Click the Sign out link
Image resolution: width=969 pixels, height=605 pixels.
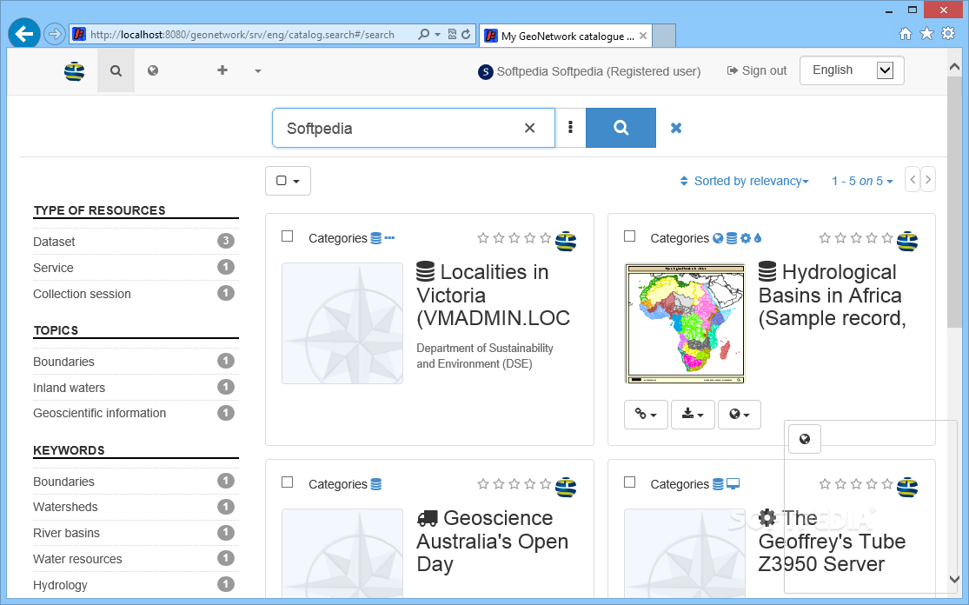pos(757,70)
